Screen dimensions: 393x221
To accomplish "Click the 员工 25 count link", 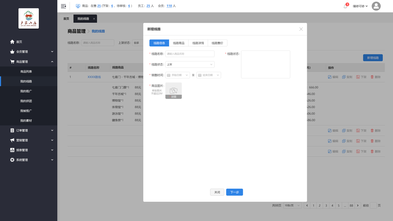I will 148,6.
